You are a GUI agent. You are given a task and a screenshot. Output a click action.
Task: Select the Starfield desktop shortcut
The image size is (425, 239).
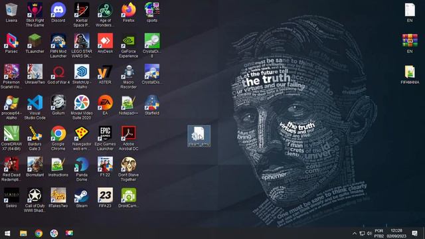(x=152, y=106)
